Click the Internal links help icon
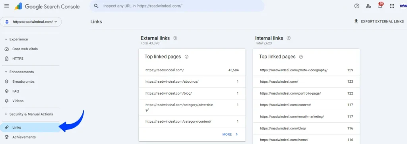The image size is (407, 144). pyautogui.click(x=289, y=38)
